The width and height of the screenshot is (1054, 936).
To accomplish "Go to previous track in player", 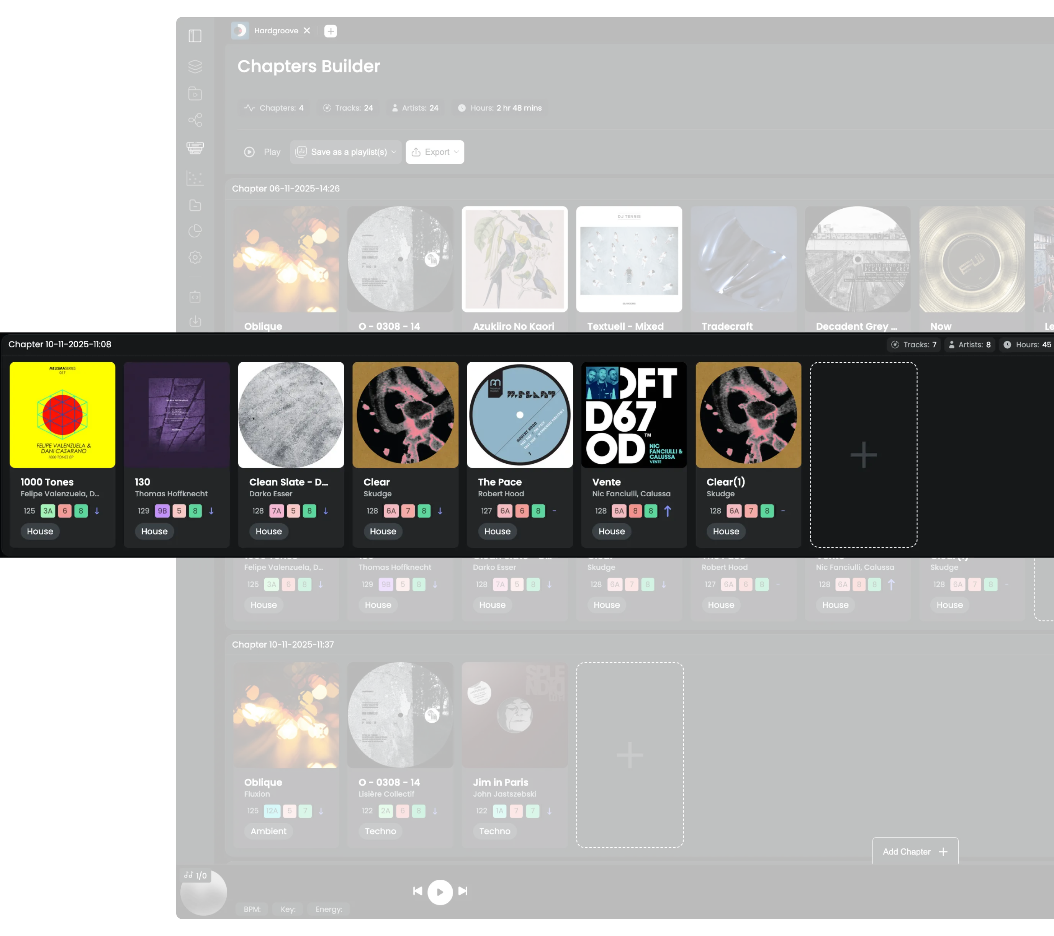I will 418,891.
